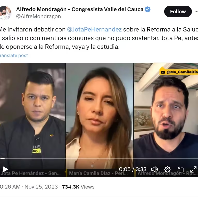Image resolution: width=198 pixels, height=198 pixels.
Task: Open the @AlfreMondragon handle
Action: [38, 16]
